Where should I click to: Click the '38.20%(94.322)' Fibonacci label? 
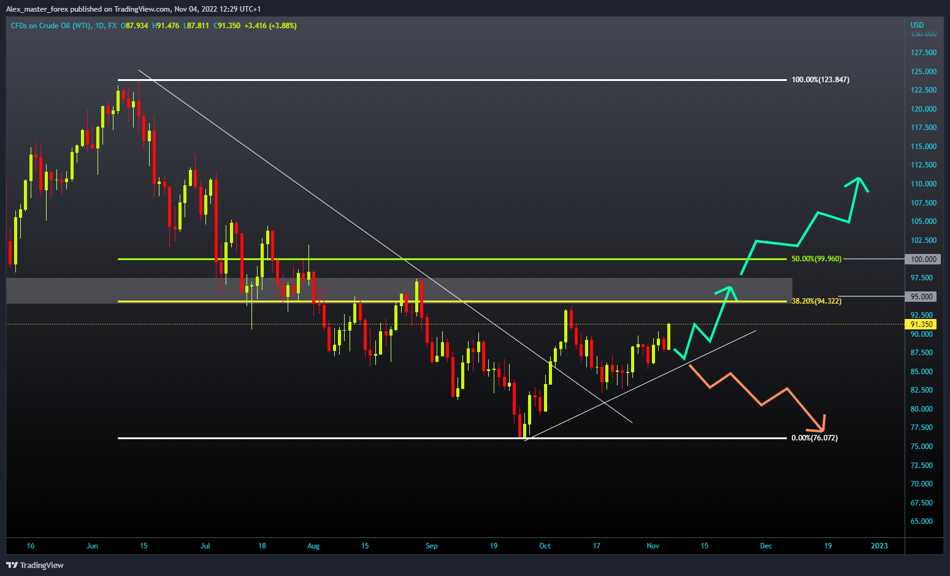tap(816, 301)
